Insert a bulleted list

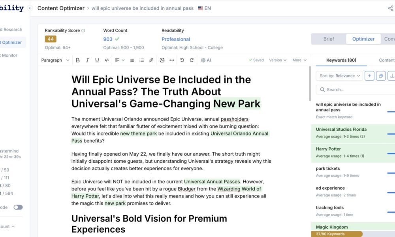[x=132, y=60]
